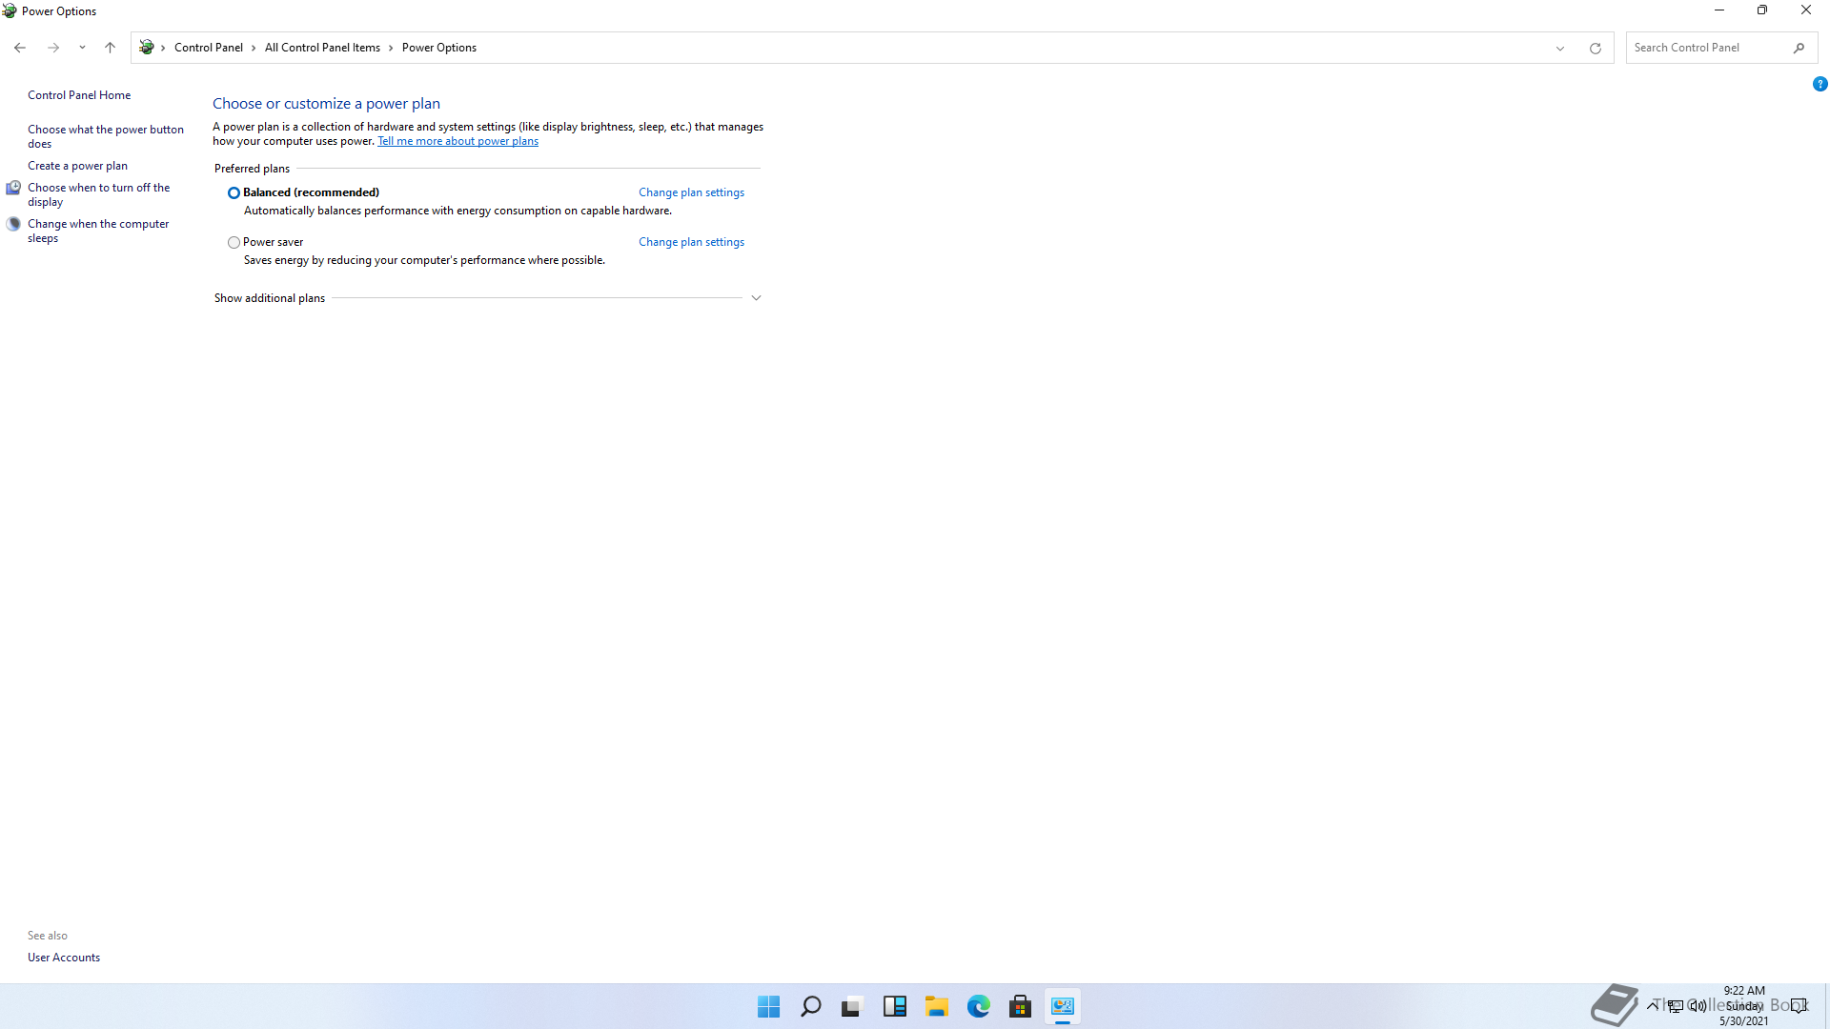Open Control Panel Home
1830x1029 pixels.
pos(79,95)
